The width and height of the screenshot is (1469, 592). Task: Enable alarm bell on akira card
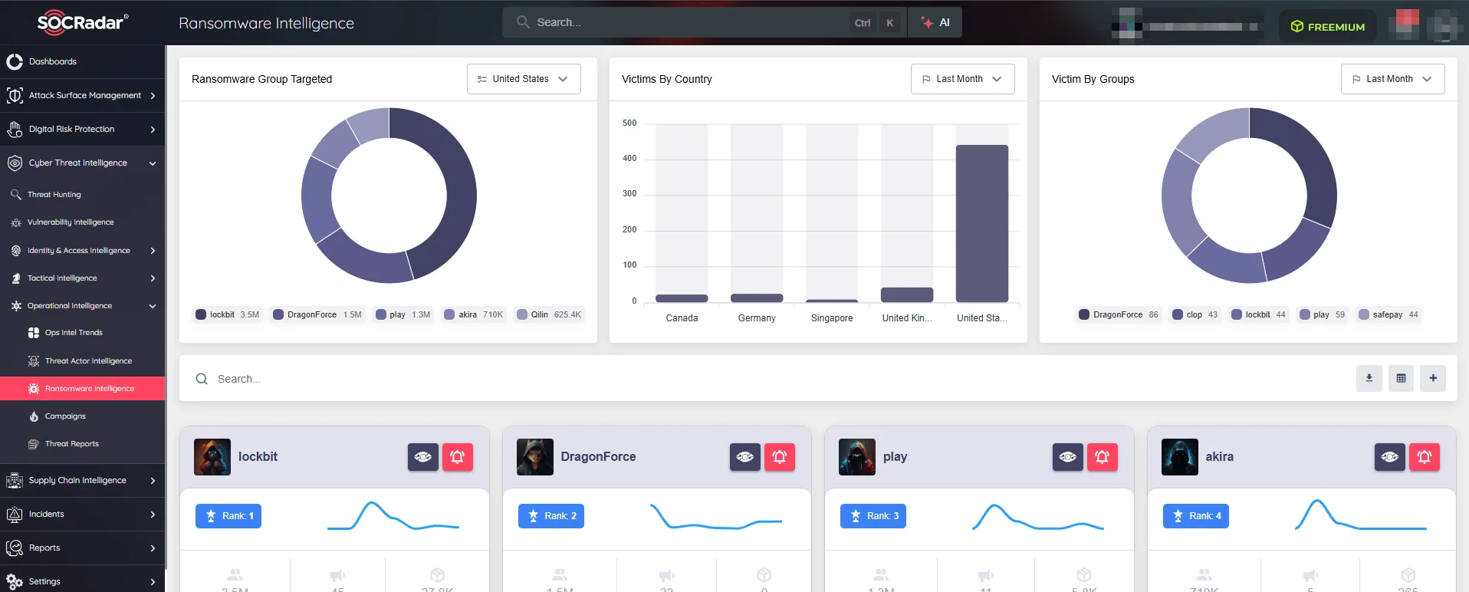1425,457
